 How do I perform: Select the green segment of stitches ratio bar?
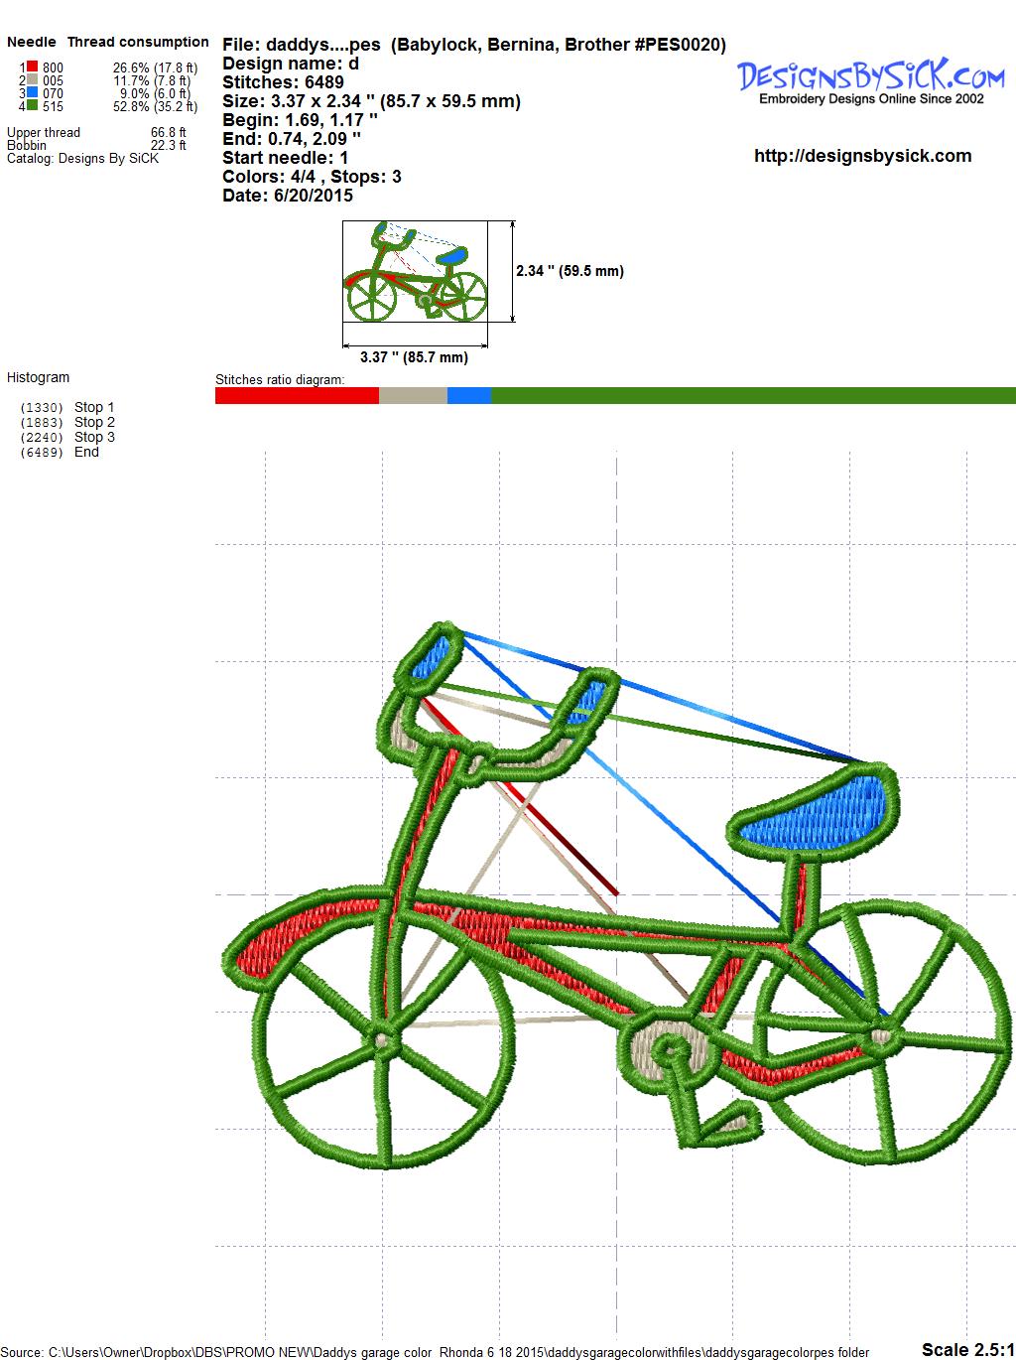tap(752, 395)
